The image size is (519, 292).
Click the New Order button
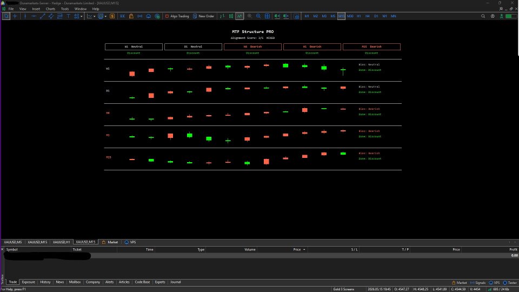tap(204, 16)
